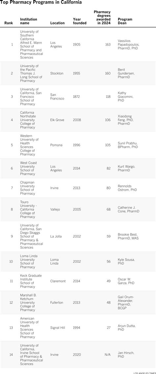
Task: Click dean Gail Orum-Alexander cell
Action: 127,303
